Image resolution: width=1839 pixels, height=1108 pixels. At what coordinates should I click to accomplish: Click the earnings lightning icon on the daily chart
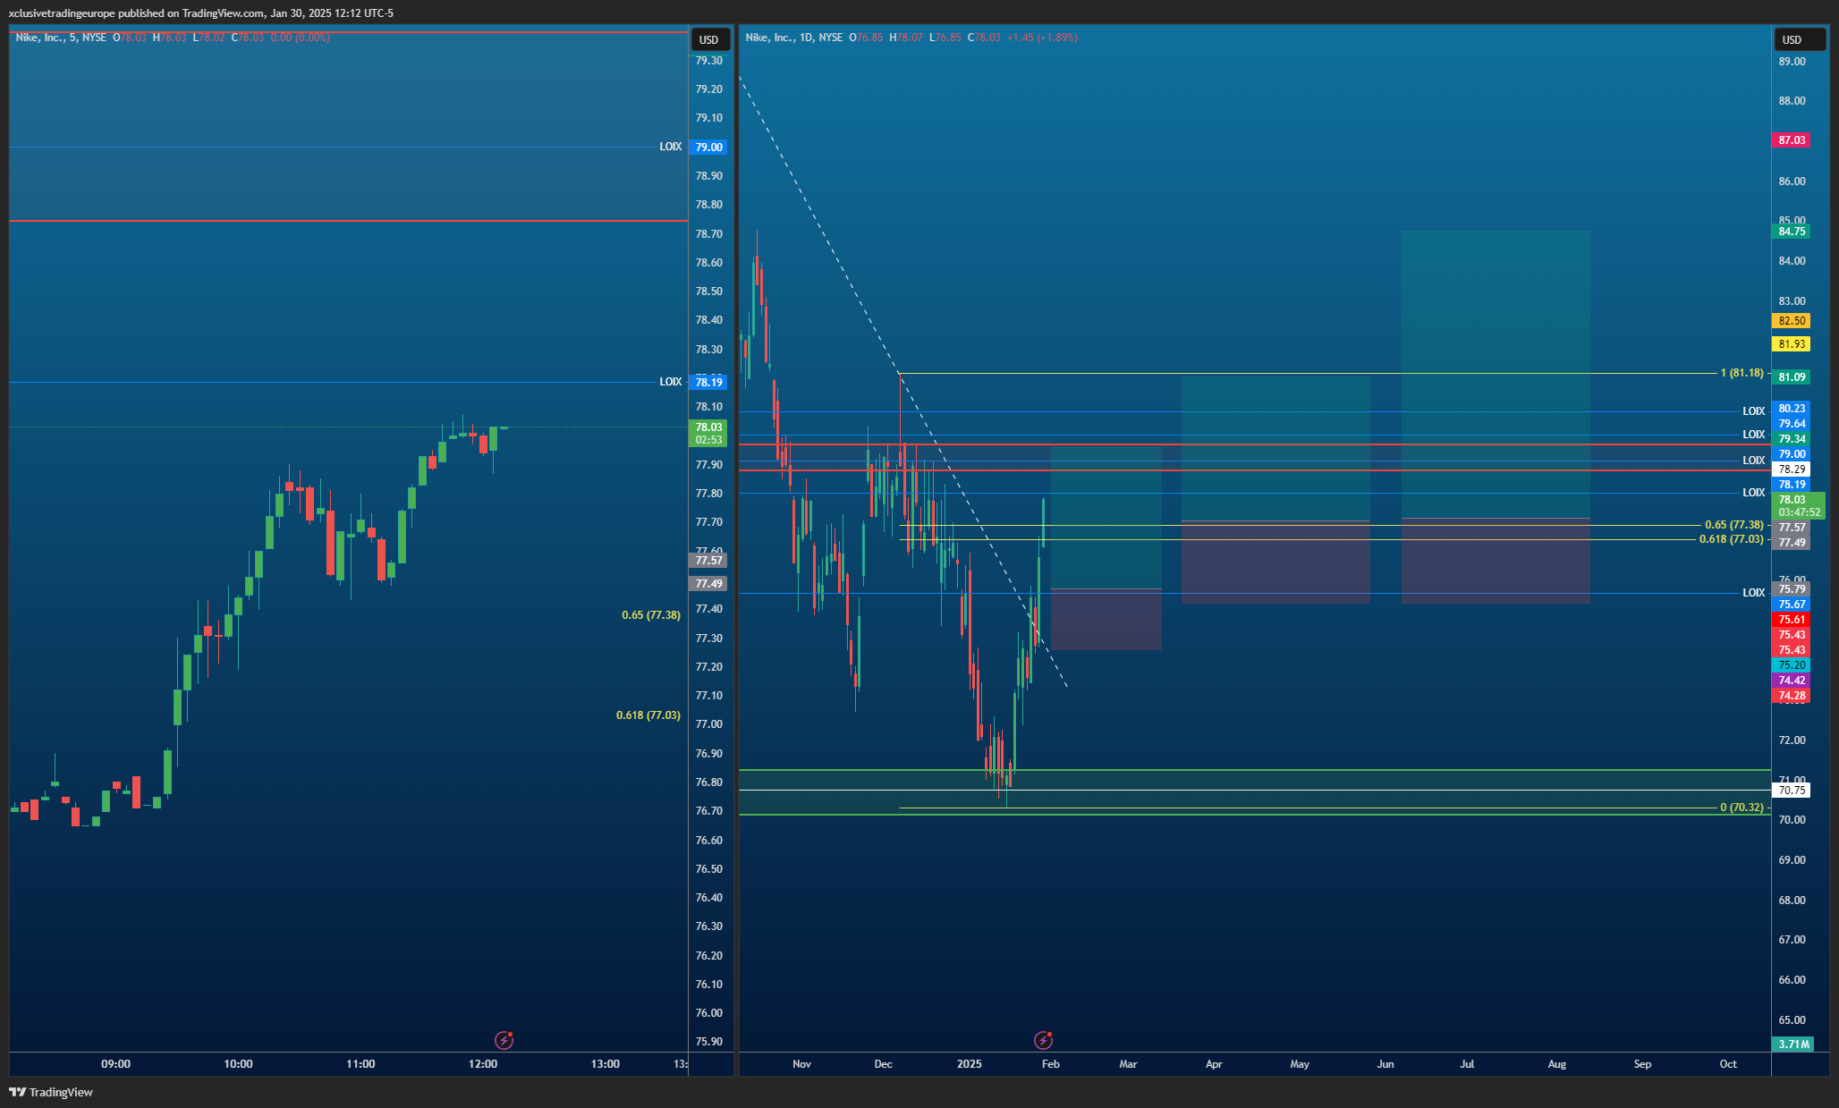click(x=1043, y=1040)
